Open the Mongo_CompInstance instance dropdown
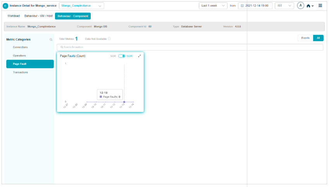 pyautogui.click(x=81, y=6)
